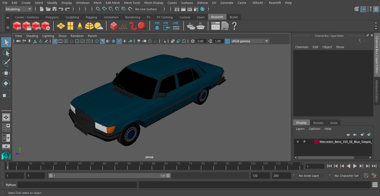The width and height of the screenshot is (380, 196).
Task: Move selected layer up icon
Action: (348, 135)
